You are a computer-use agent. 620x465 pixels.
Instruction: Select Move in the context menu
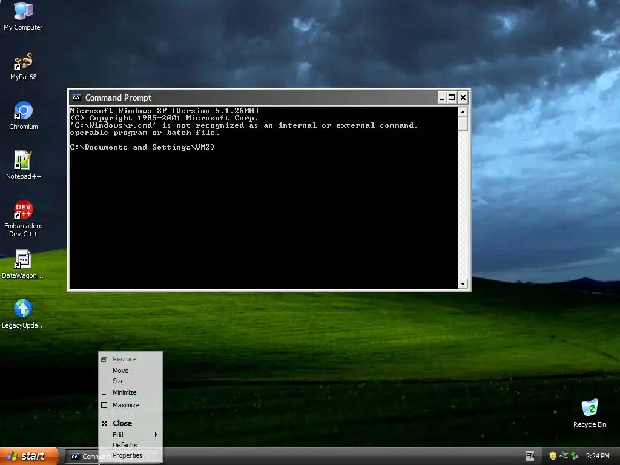click(x=131, y=371)
